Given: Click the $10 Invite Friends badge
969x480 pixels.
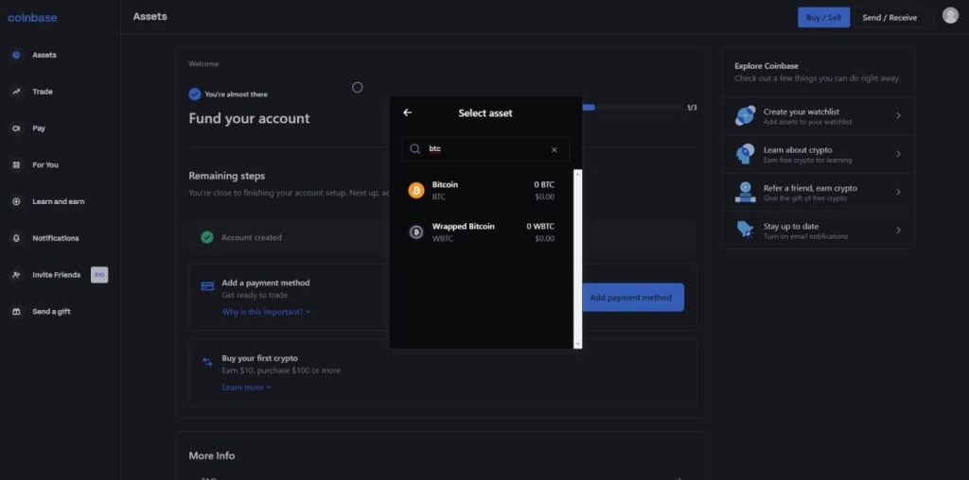Looking at the screenshot, I should [99, 275].
